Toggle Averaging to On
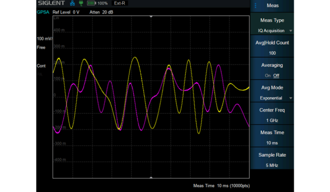 (x=268, y=76)
